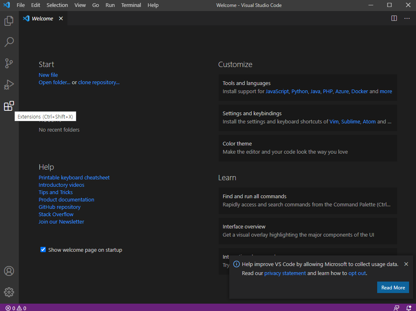Click the VS Code logo in title bar
Screen dimensions: 416x311
click(x=7, y=5)
